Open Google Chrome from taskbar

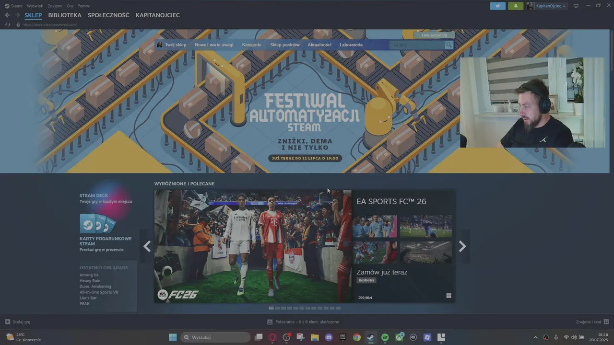(356, 337)
